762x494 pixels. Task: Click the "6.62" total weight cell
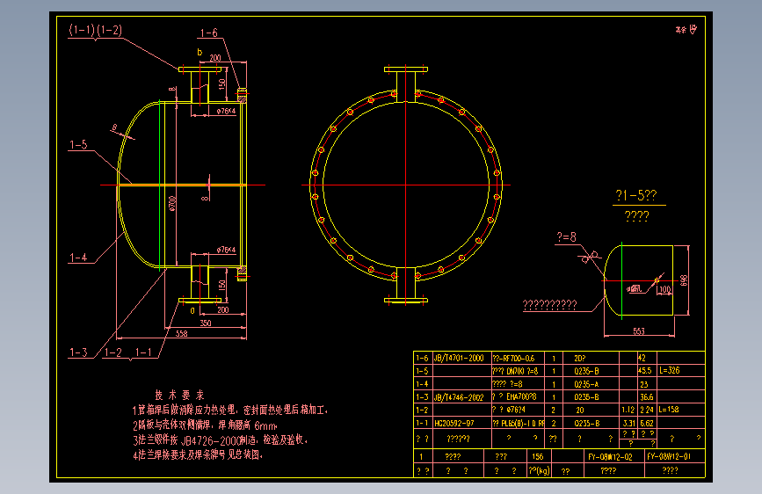click(x=647, y=423)
